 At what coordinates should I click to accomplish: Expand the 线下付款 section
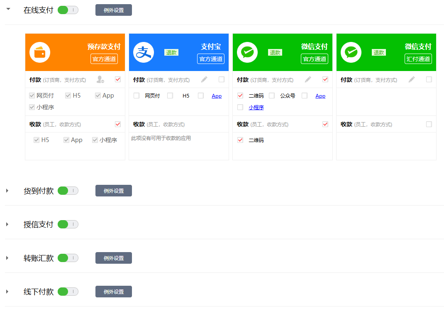(7, 291)
